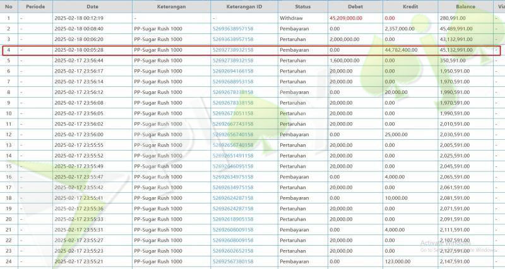Open Keterangan ID link 52692694166158

point(233,71)
